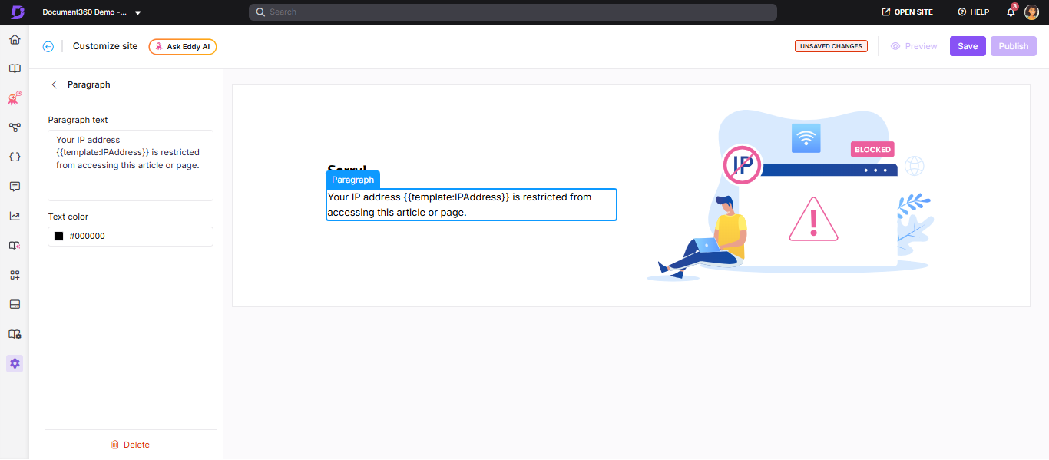Viewport: 1049px width, 460px height.
Task: Select the Paragraph tag in the preview
Action: pyautogui.click(x=352, y=180)
